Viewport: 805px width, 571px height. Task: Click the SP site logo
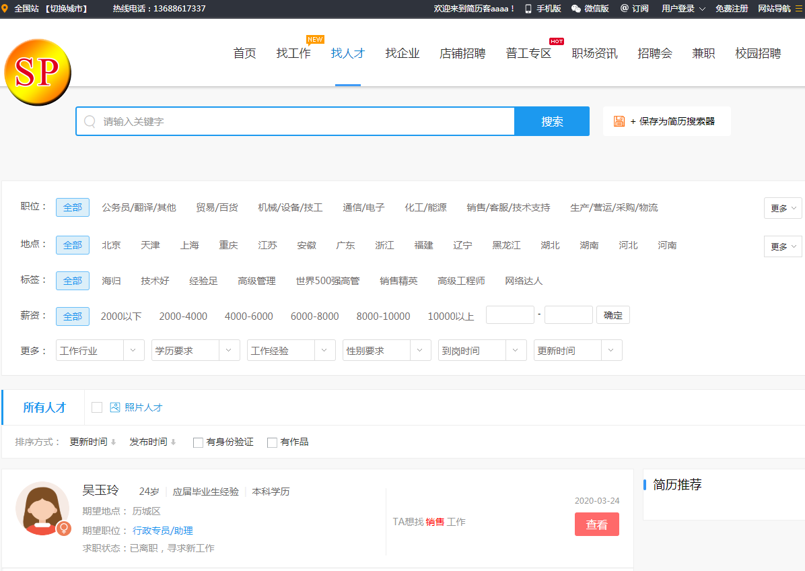coord(38,72)
